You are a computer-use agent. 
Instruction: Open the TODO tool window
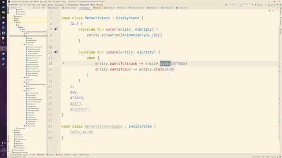[x=33, y=154]
